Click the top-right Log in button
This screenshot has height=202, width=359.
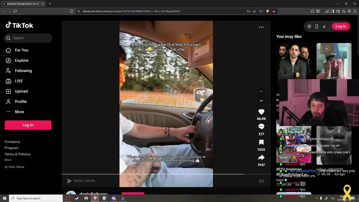pyautogui.click(x=341, y=26)
